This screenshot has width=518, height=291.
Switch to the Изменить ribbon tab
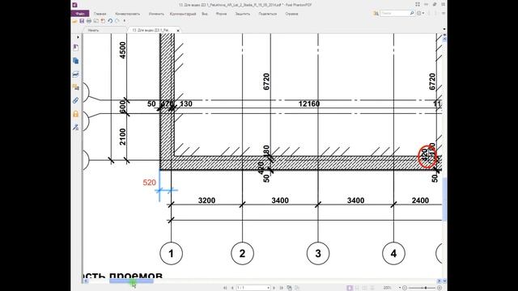156,14
